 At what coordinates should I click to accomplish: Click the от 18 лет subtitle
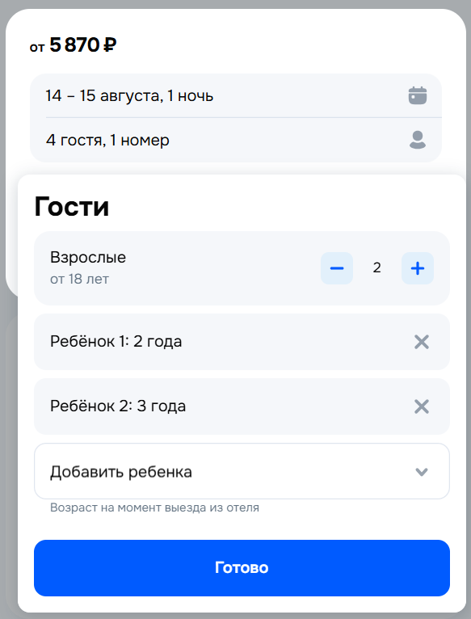click(x=79, y=279)
